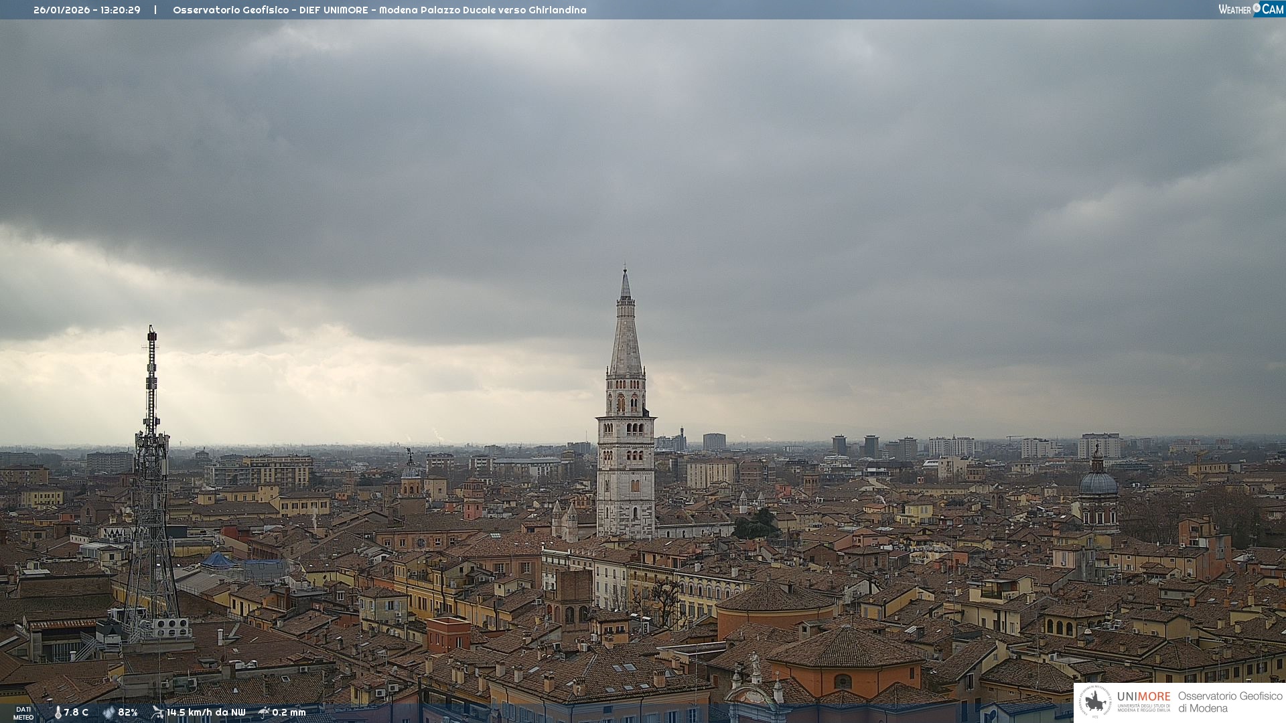The image size is (1286, 723).
Task: Click the humidity water droplets icon
Action: (x=109, y=712)
